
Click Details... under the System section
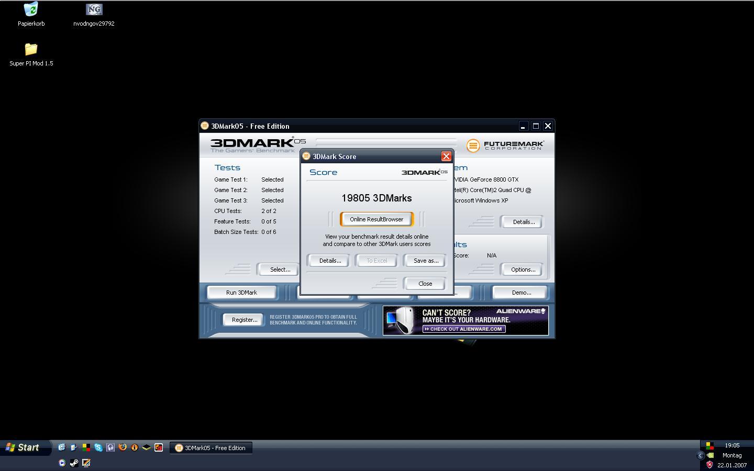point(523,222)
